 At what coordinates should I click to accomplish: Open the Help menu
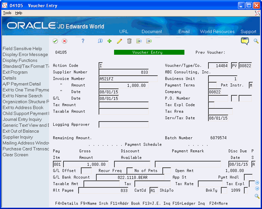[x=18, y=13]
